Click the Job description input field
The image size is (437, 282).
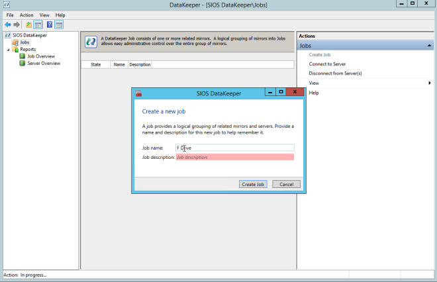click(x=235, y=157)
